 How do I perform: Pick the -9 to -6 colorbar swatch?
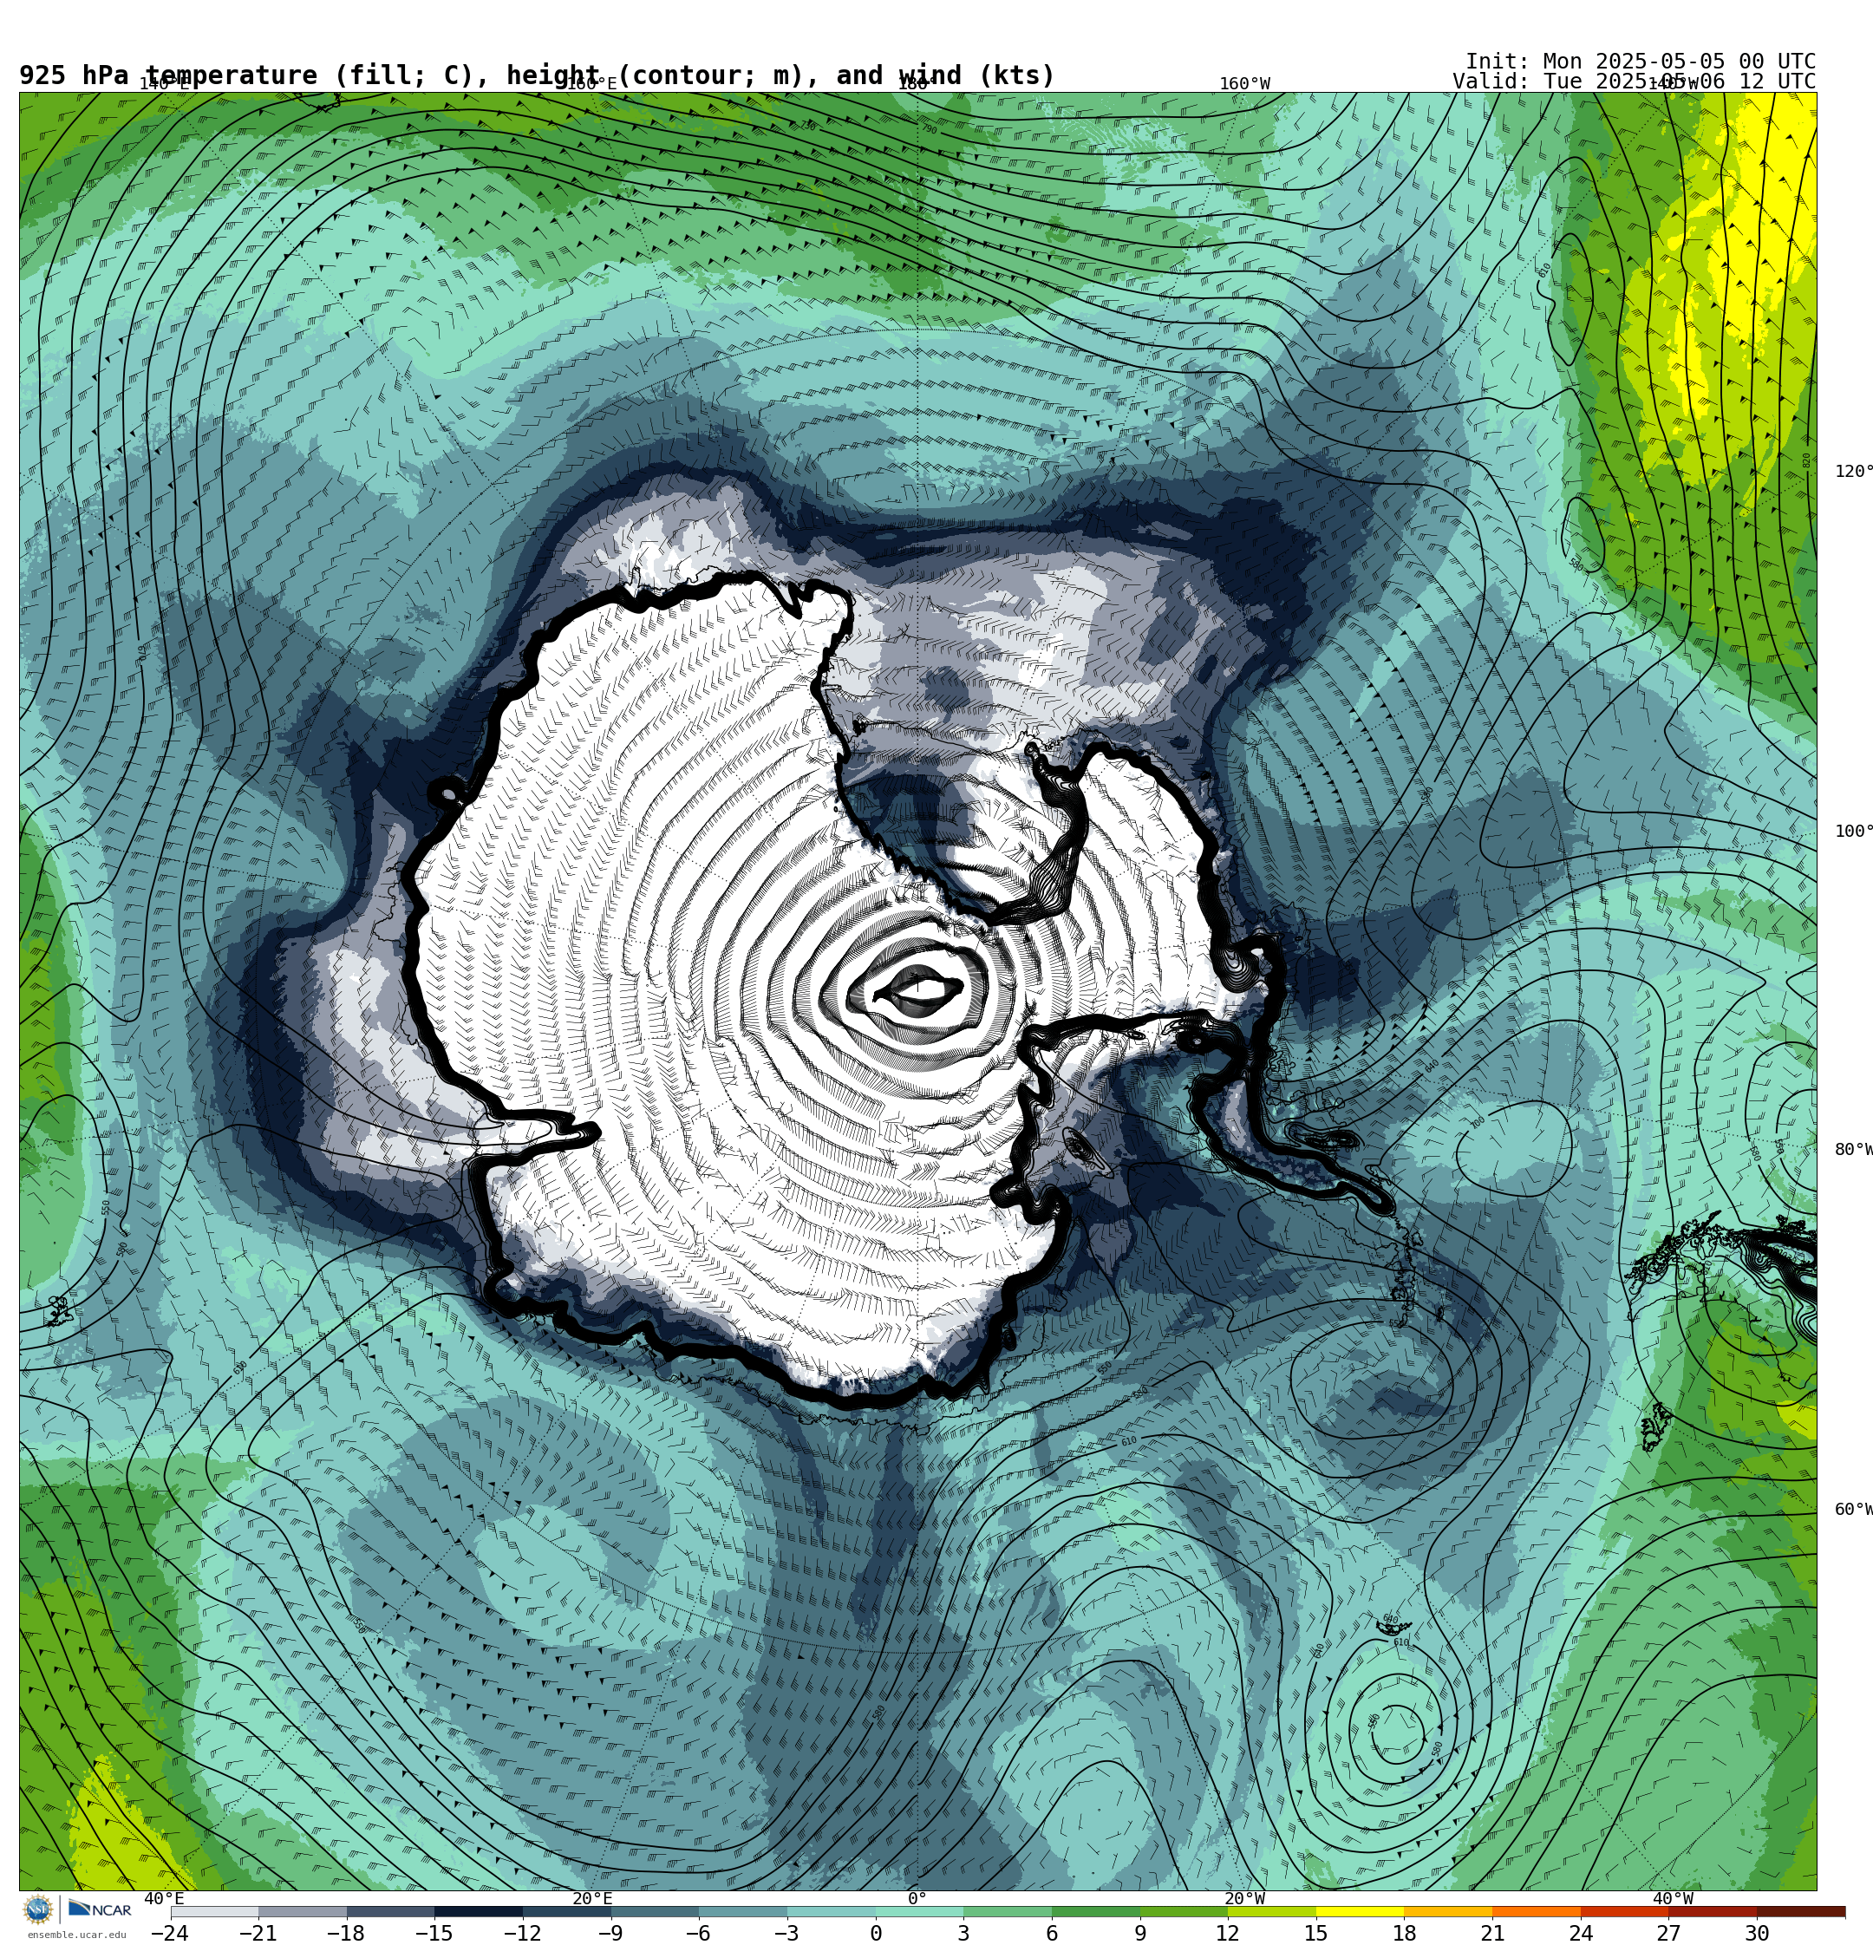coord(655,1911)
